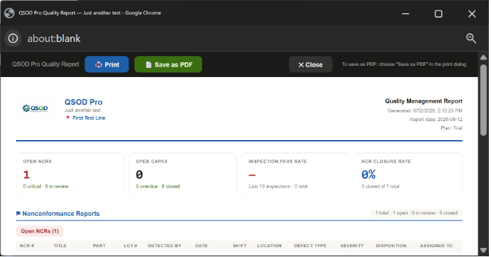Click the DATE column header
This screenshot has width=491, height=257.
[201, 246]
